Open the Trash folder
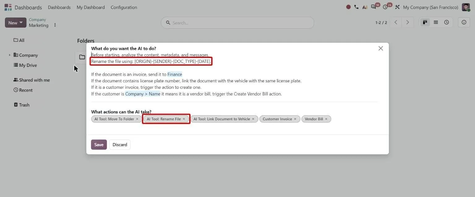Image resolution: width=475 pixels, height=197 pixels. [x=22, y=105]
